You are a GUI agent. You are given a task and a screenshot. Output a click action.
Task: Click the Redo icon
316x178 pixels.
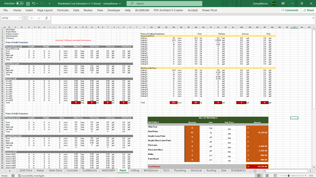click(42, 4)
